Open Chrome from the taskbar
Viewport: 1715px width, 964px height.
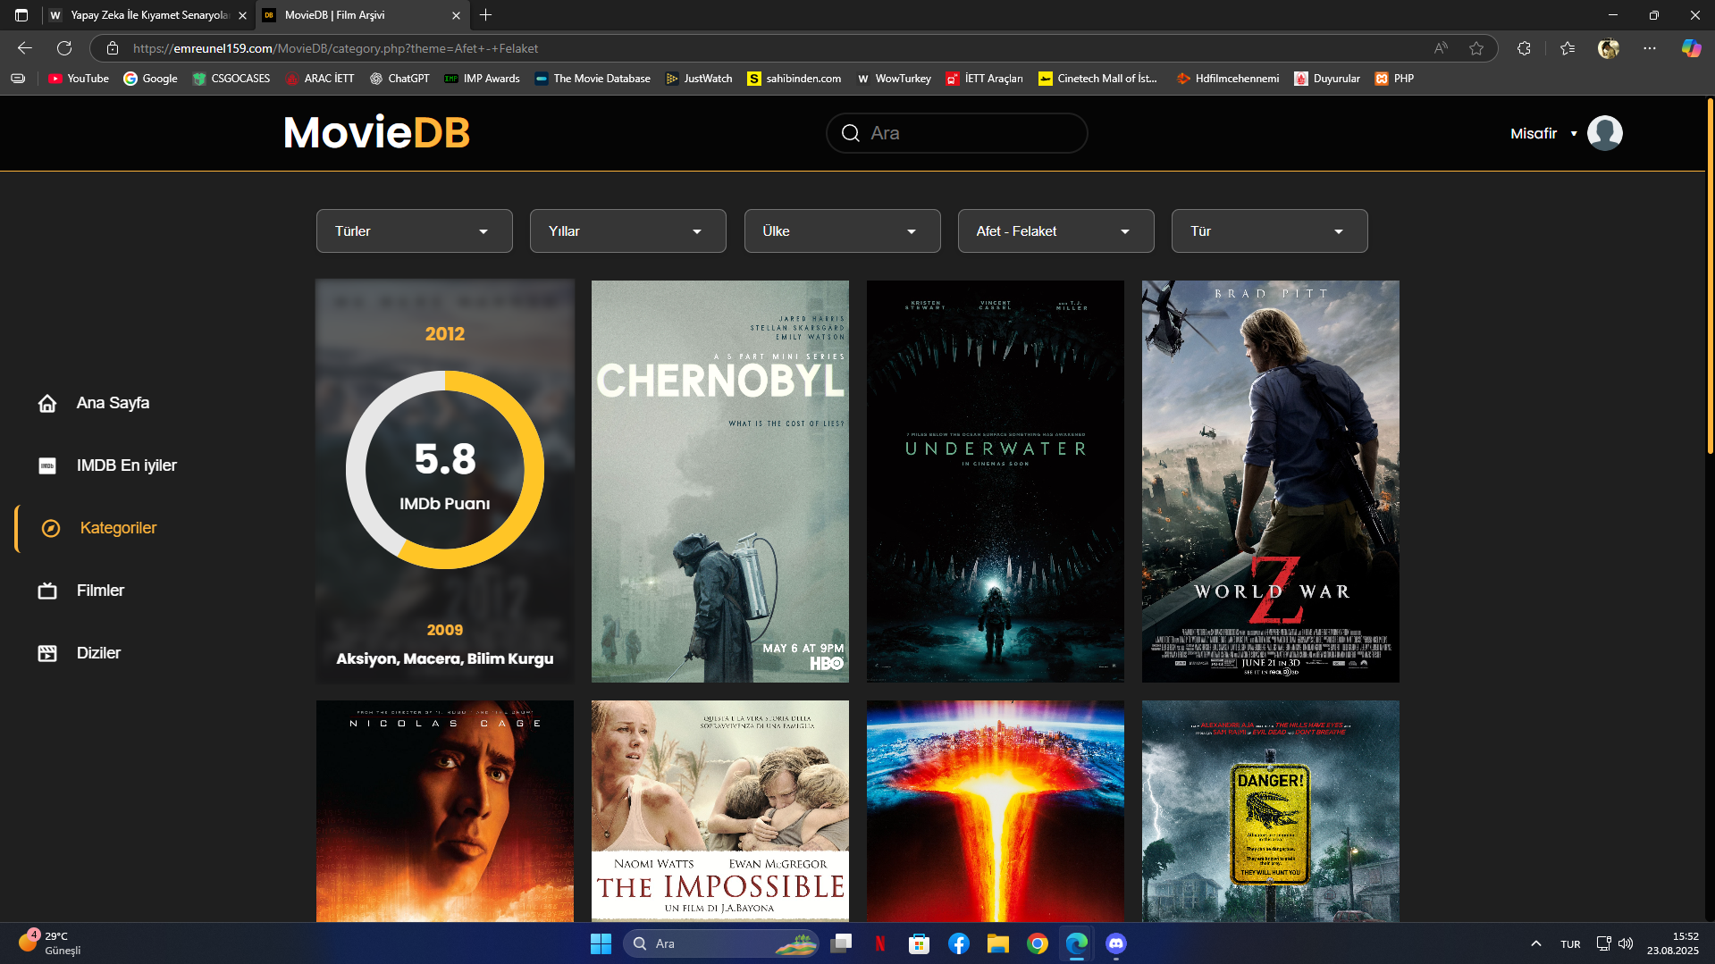pos(1038,943)
